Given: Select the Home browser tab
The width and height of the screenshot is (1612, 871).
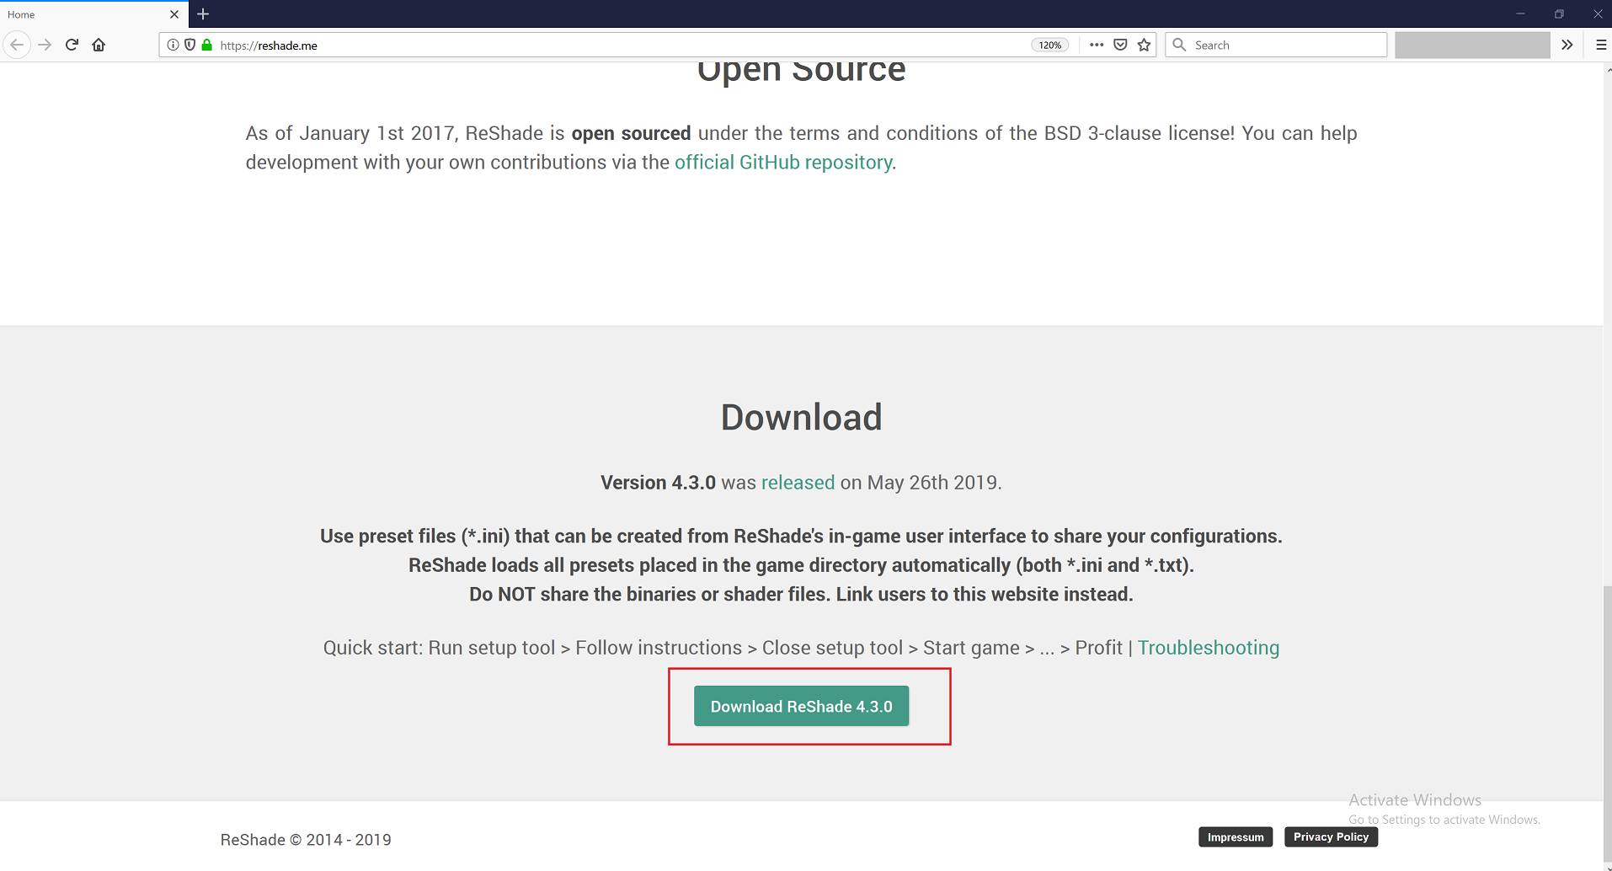Looking at the screenshot, I should pos(93,14).
